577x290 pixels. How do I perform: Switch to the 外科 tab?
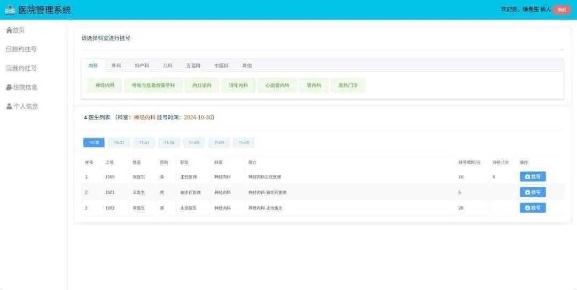tap(116, 66)
